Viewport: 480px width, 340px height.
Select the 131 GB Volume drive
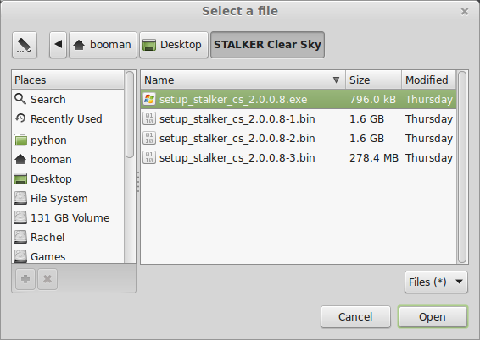(x=68, y=218)
